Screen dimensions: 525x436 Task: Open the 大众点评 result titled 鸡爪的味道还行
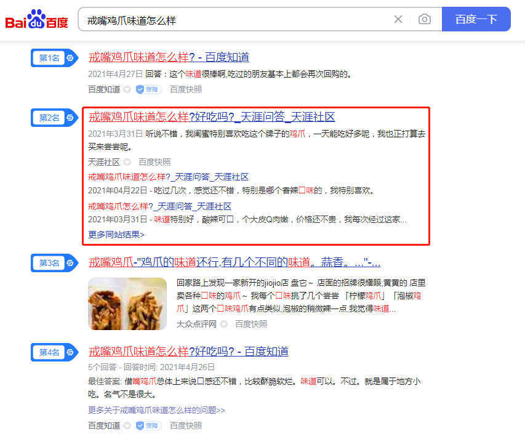[x=234, y=262]
